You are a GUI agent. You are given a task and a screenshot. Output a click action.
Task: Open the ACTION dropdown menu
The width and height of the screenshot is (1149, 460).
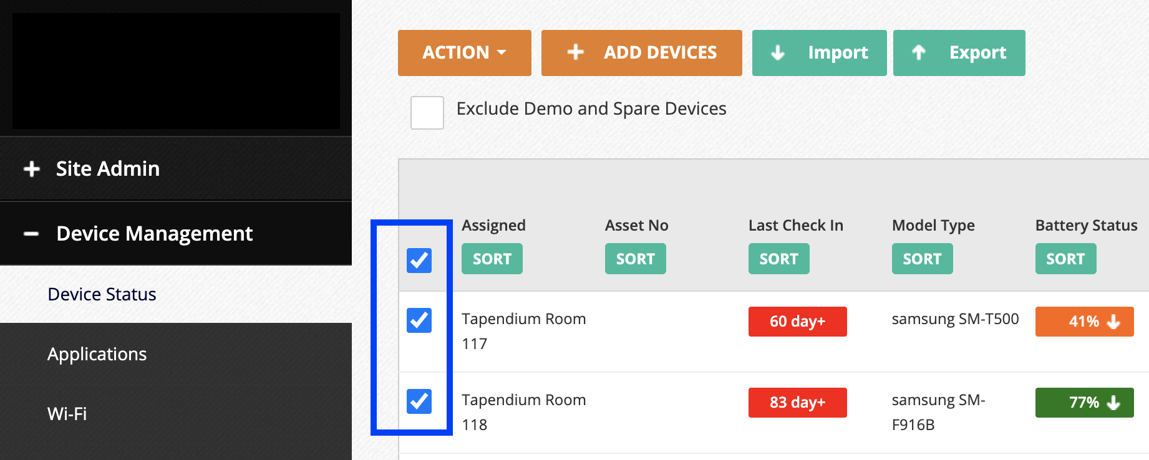[x=464, y=53]
